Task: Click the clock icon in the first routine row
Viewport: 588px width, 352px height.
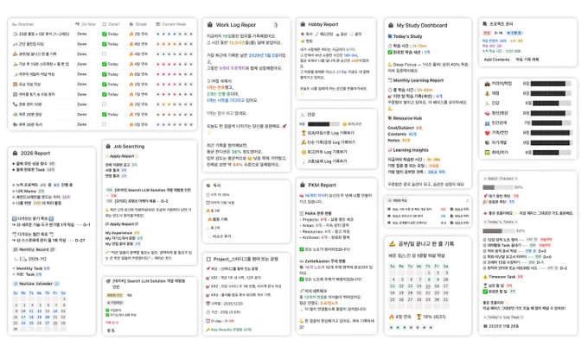Action: tap(15, 34)
